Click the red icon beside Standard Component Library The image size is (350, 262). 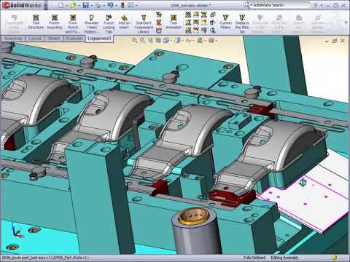(159, 23)
